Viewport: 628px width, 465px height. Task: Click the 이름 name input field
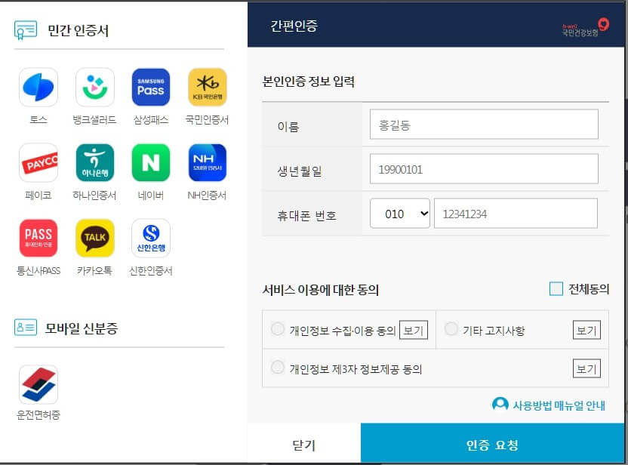click(x=484, y=125)
